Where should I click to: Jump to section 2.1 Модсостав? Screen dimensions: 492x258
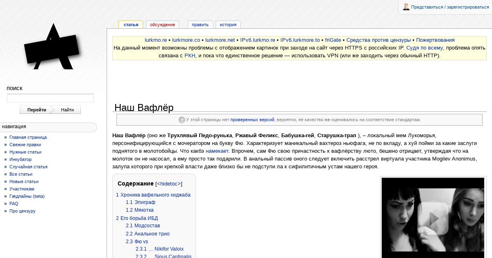click(143, 226)
